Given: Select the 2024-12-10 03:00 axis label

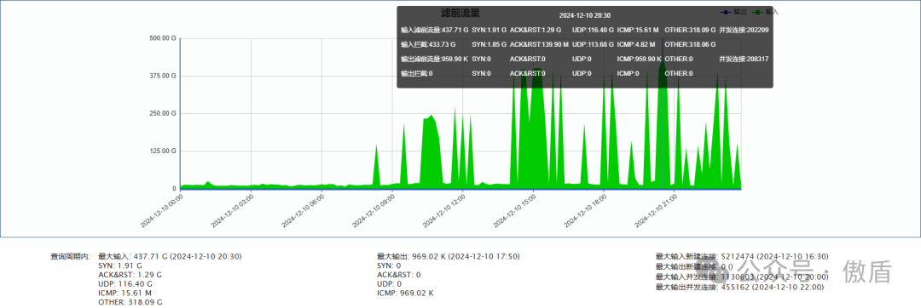Looking at the screenshot, I should 233,211.
